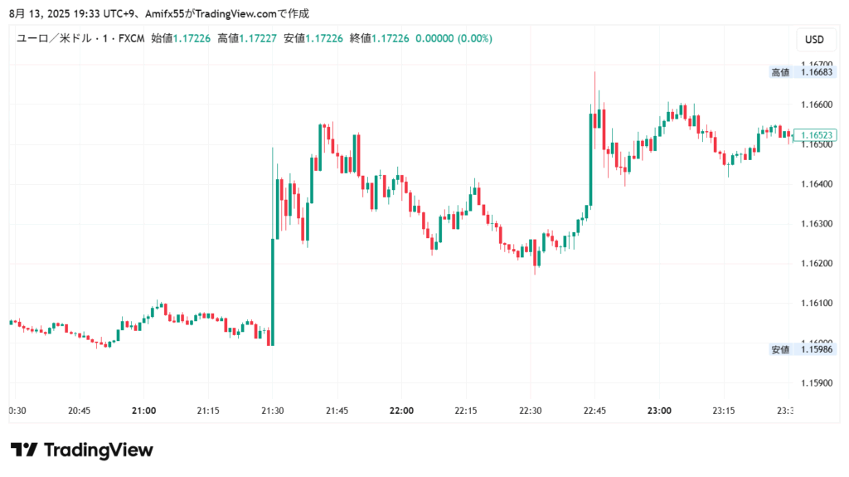The height and width of the screenshot is (477, 849).
Task: Click the 22:00 time axis label
Action: [x=402, y=411]
